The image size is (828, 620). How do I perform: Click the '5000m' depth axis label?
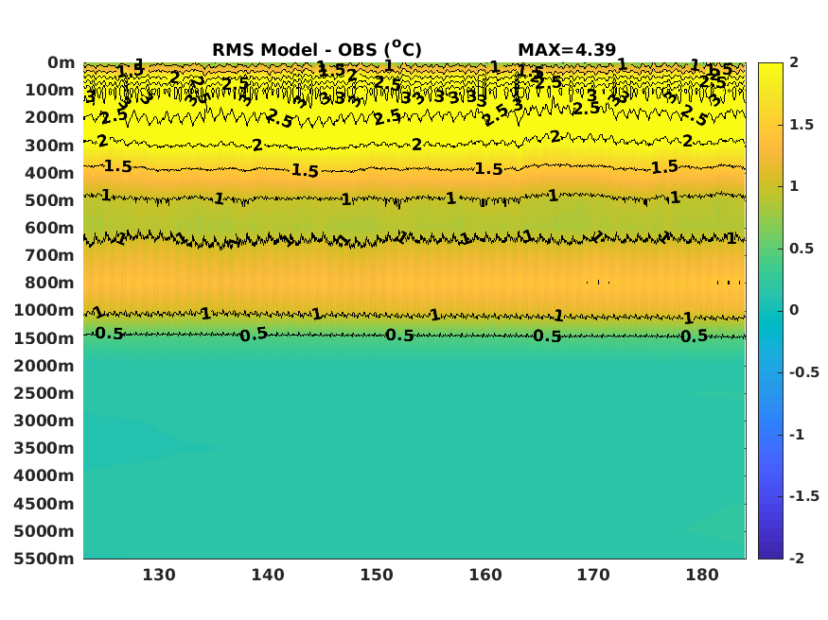(44, 531)
